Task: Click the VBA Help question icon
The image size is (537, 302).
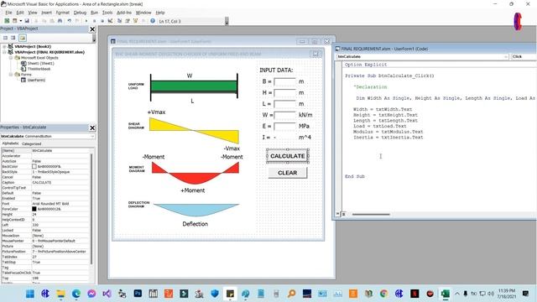Action: 153,21
